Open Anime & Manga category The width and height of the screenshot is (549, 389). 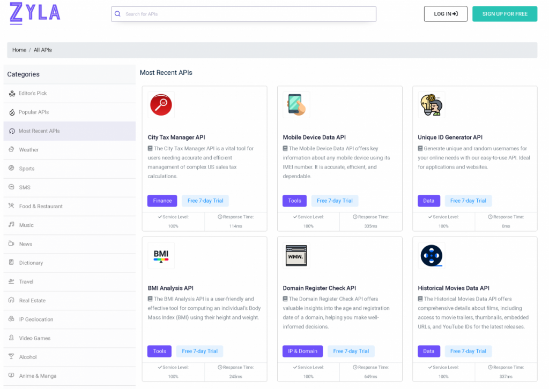pyautogui.click(x=69, y=376)
